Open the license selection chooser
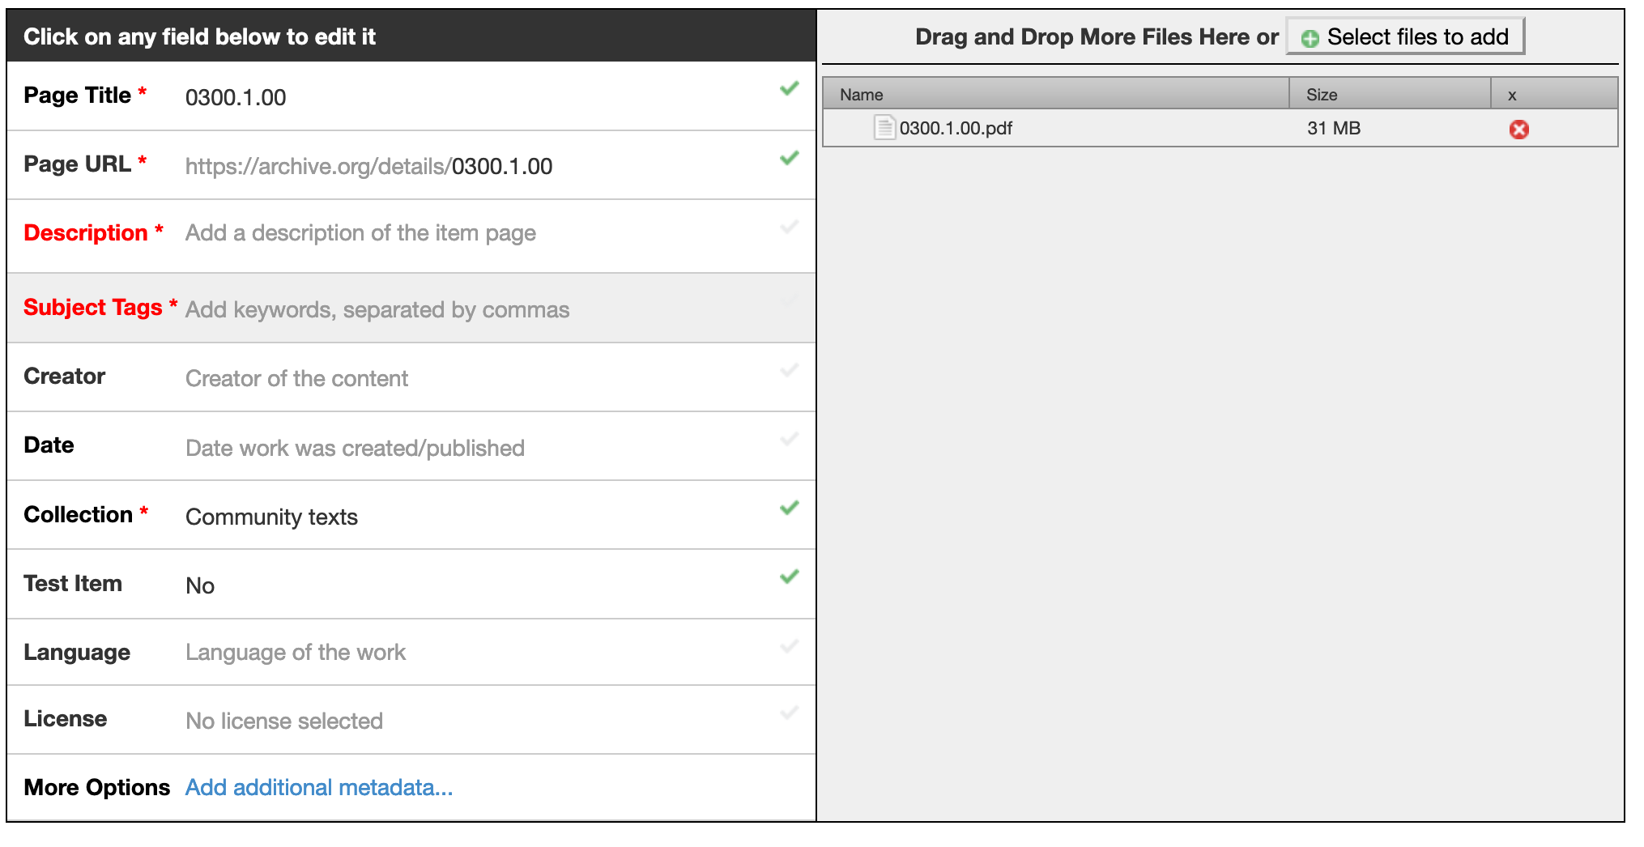The image size is (1644, 847). coord(283,721)
